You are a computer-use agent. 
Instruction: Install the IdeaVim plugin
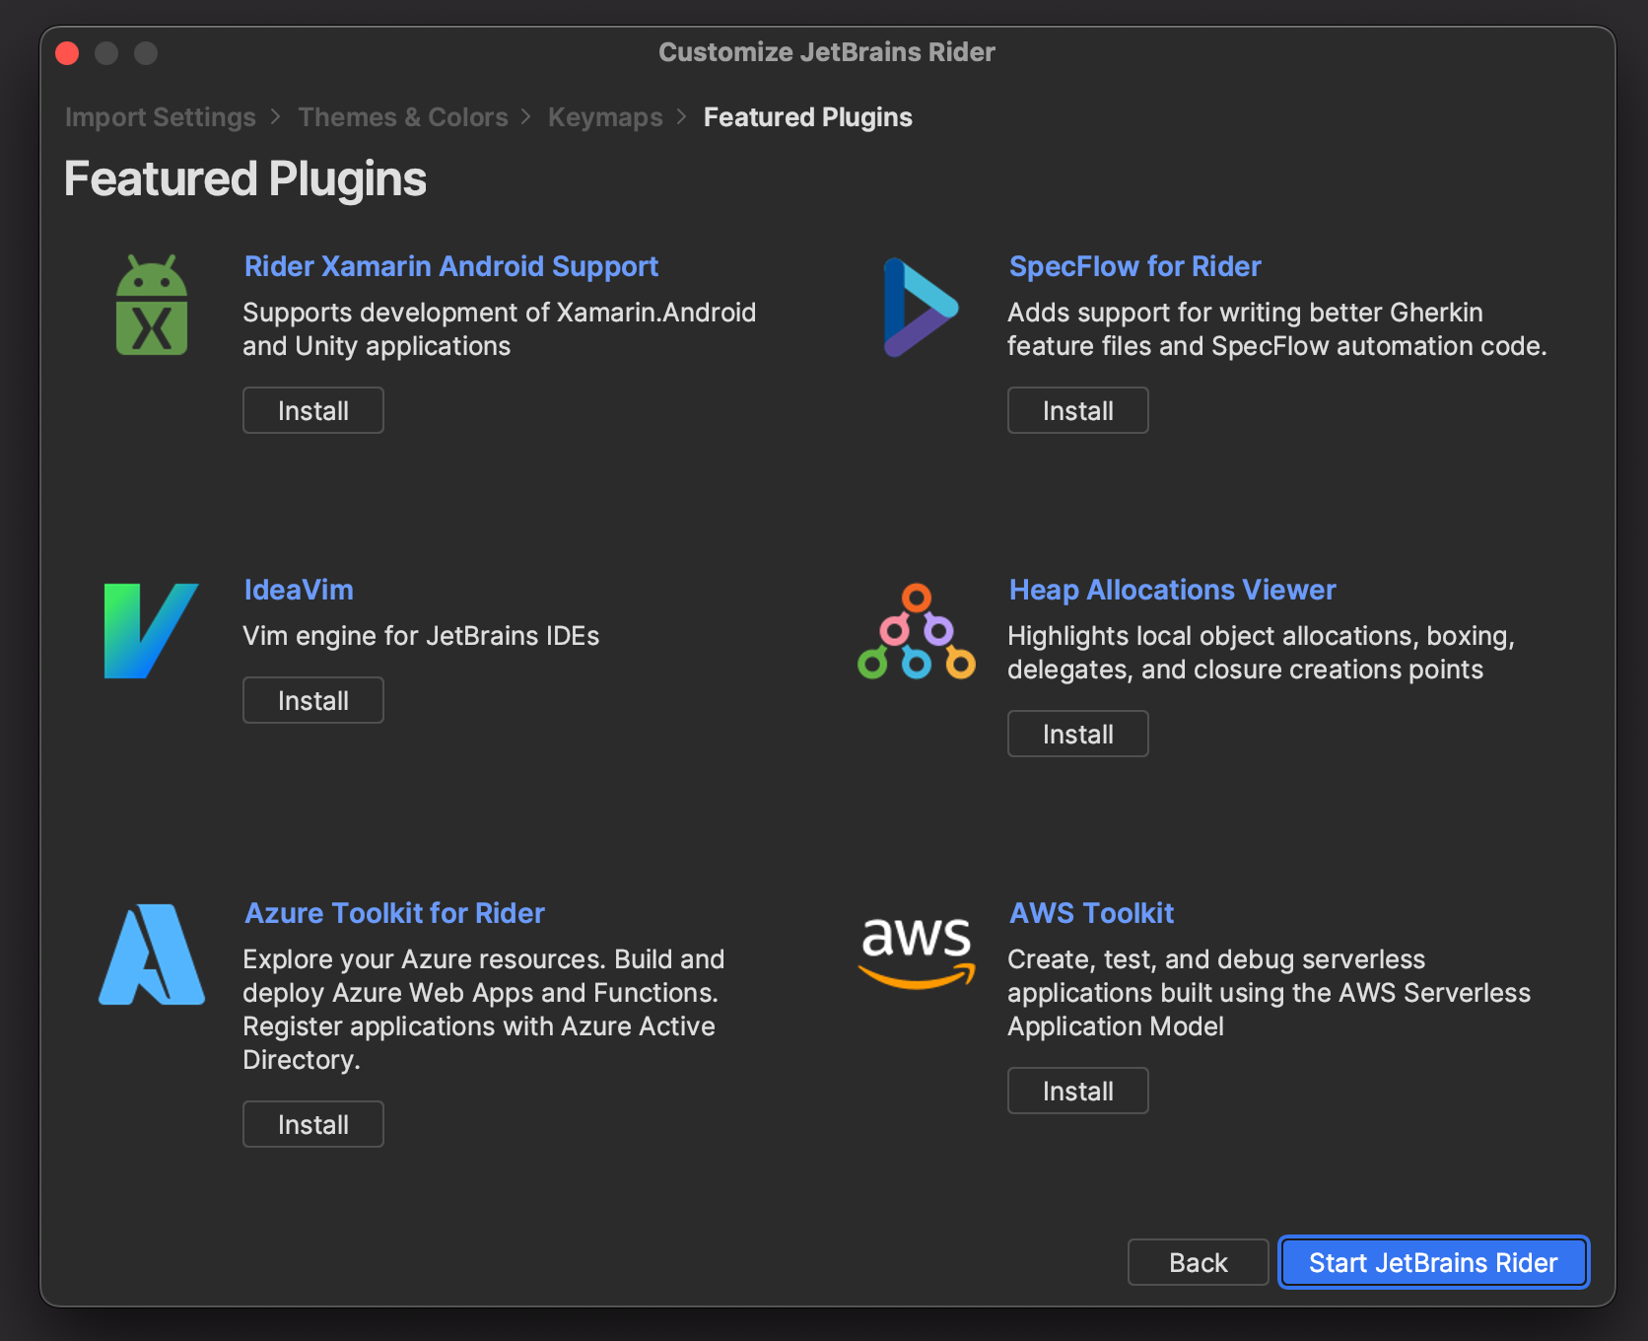313,700
